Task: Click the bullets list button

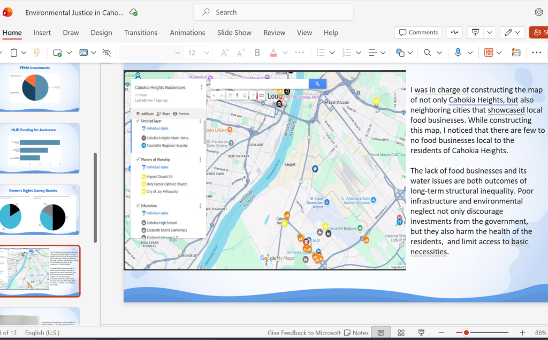Action: tap(321, 53)
